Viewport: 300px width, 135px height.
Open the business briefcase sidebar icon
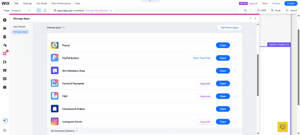coord(4,87)
